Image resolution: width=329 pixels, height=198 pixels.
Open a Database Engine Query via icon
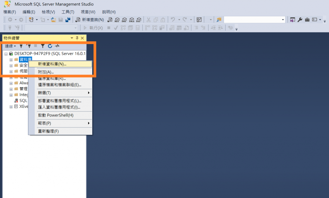pos(110,20)
